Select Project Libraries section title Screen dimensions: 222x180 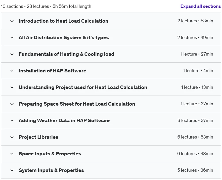pyautogui.click(x=38, y=137)
